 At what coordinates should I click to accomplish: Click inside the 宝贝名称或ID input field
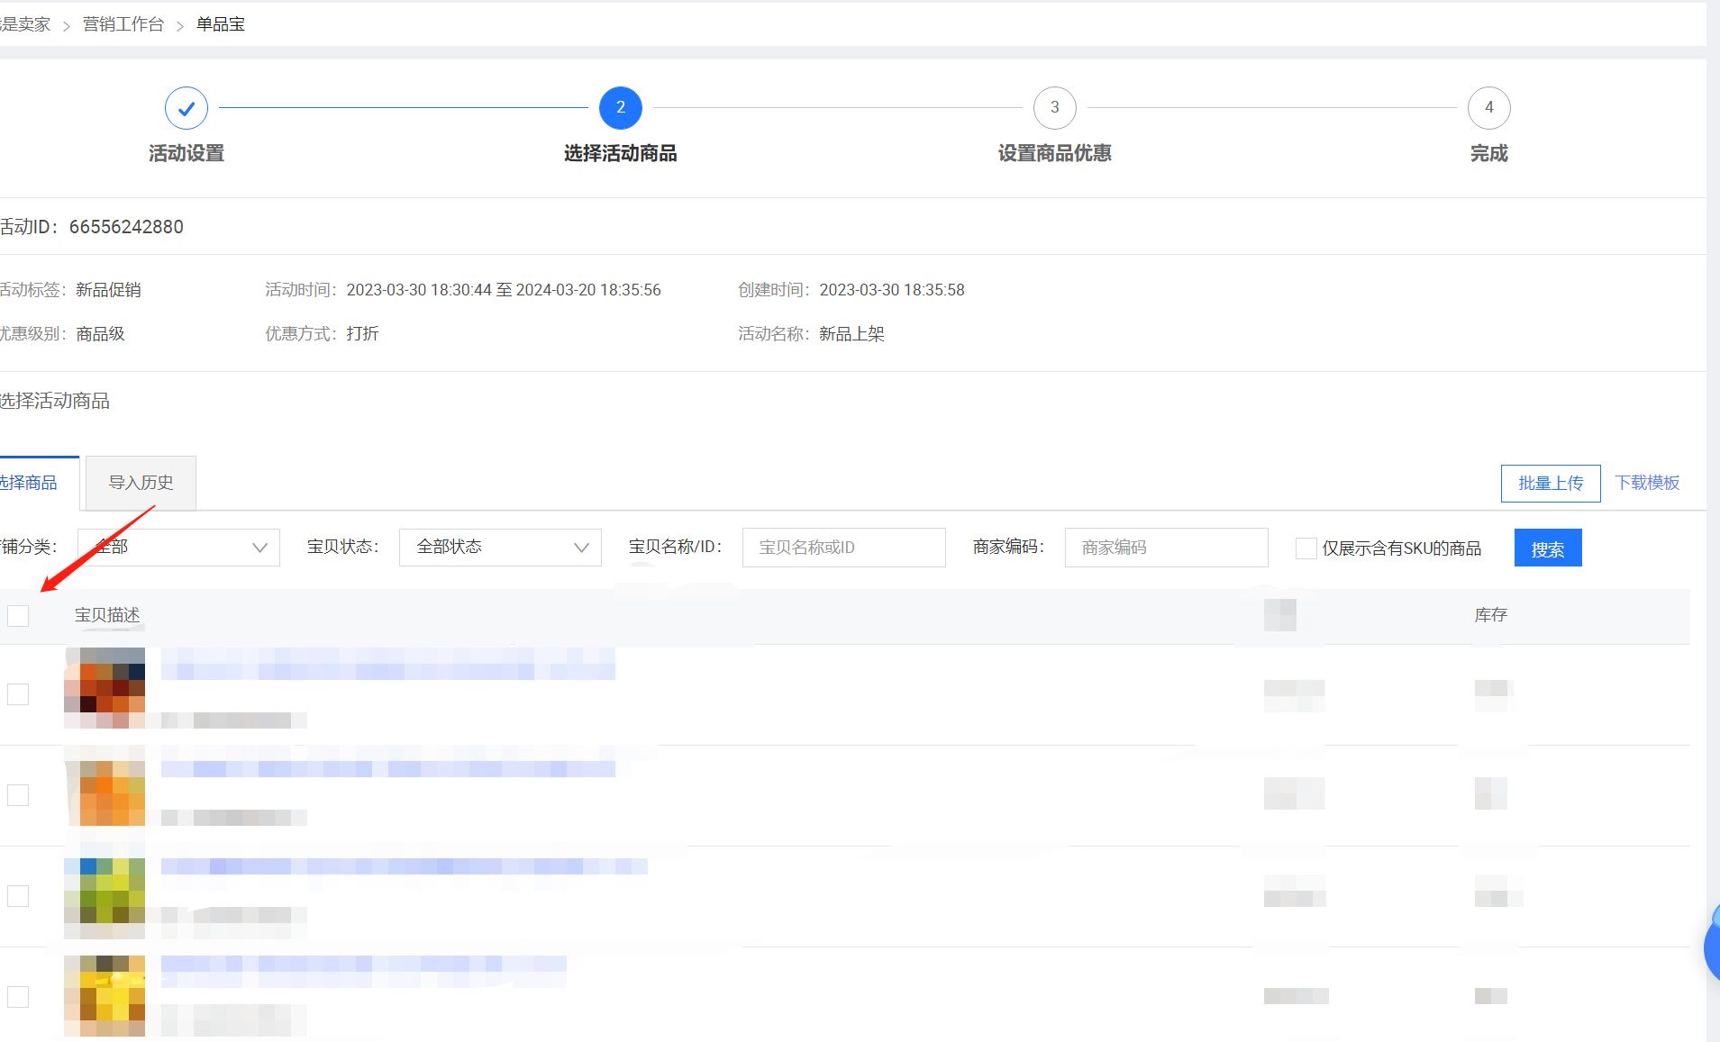point(842,547)
